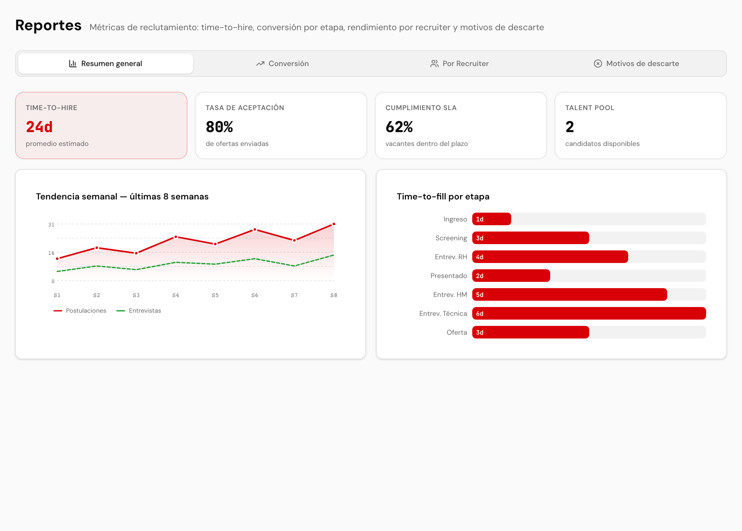
Task: Click the S8 data point on Postulaciones line
Action: [x=334, y=224]
